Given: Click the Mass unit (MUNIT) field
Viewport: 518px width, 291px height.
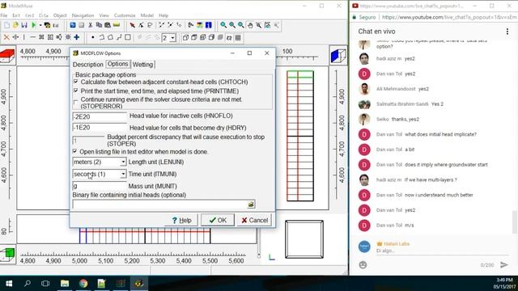Looking at the screenshot, I should click(100, 186).
